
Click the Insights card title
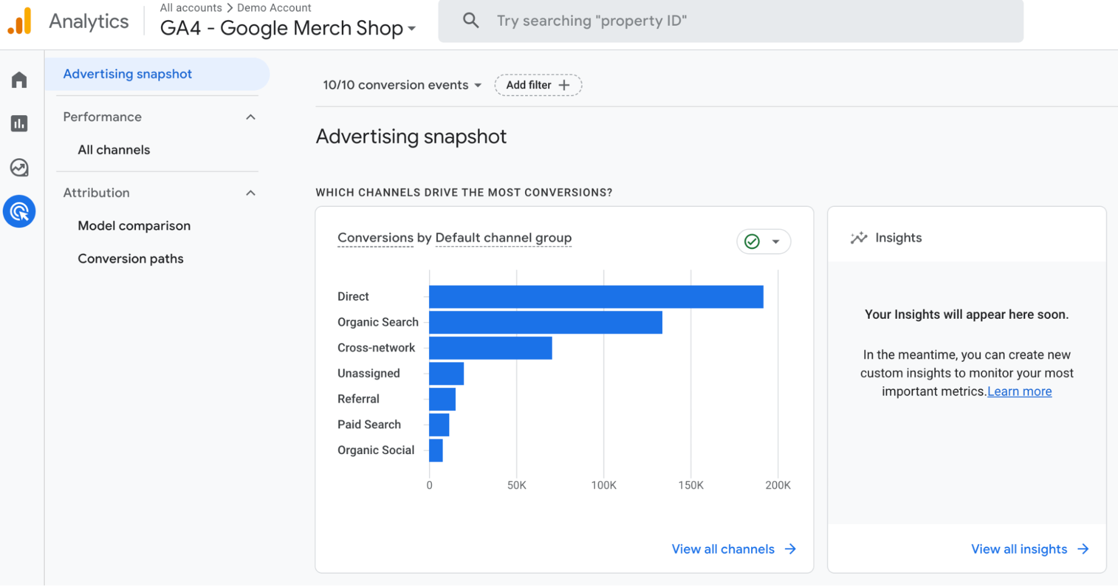[898, 238]
